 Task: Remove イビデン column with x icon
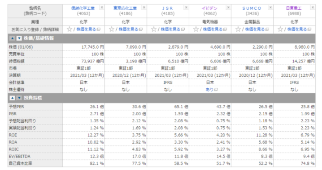228,8
